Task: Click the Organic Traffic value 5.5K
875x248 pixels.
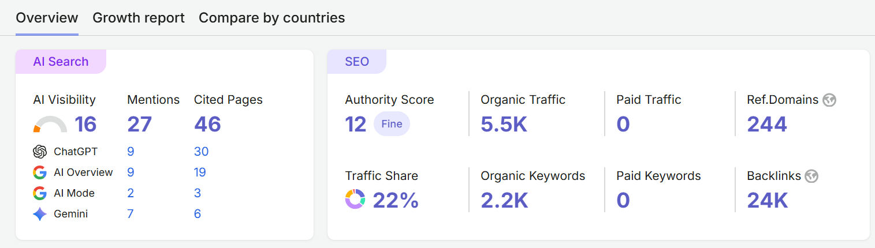Action: (504, 124)
